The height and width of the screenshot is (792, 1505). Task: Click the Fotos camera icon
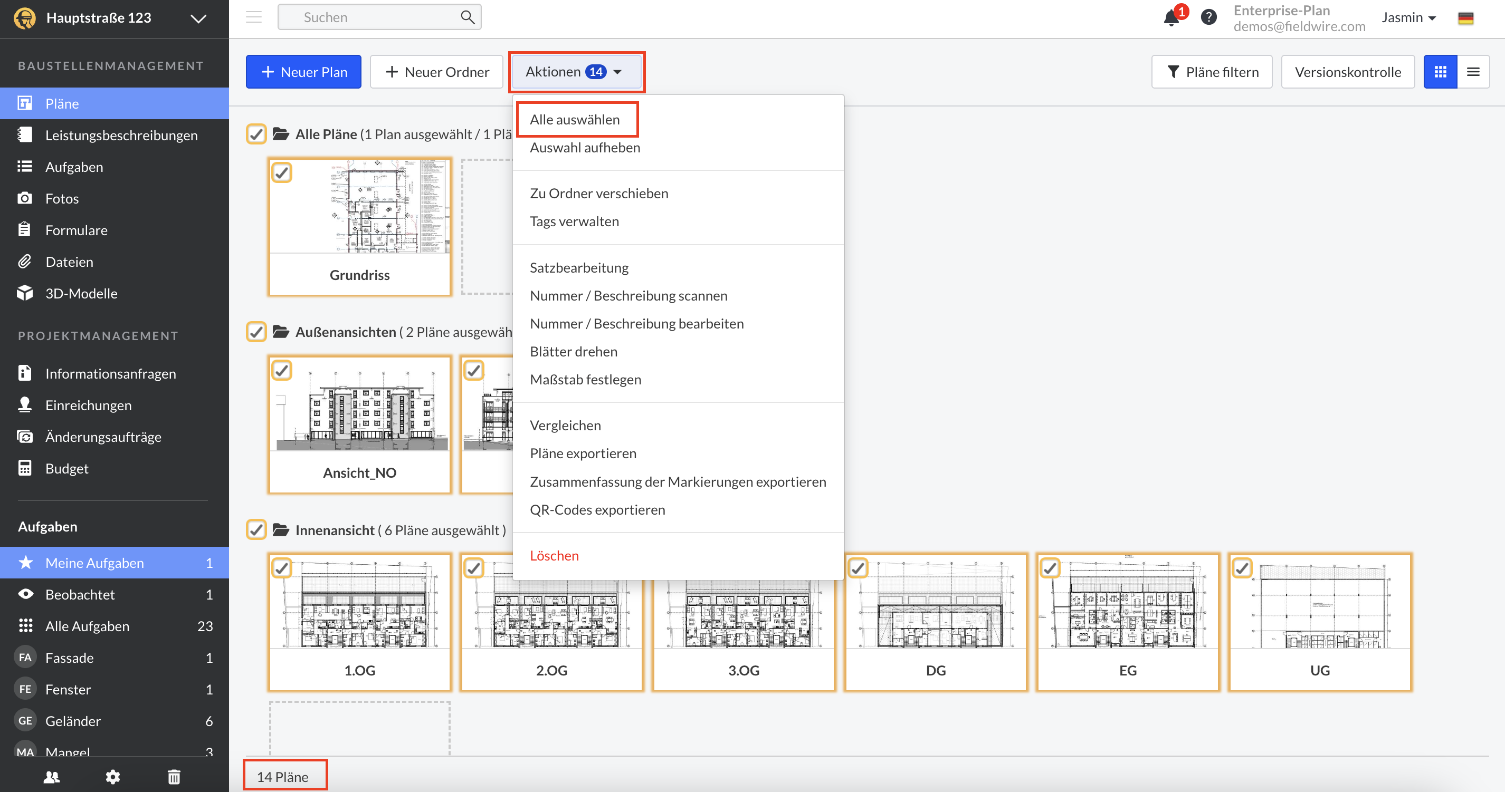(24, 198)
